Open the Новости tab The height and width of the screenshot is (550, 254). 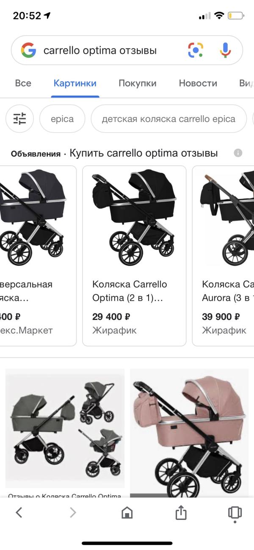(198, 83)
